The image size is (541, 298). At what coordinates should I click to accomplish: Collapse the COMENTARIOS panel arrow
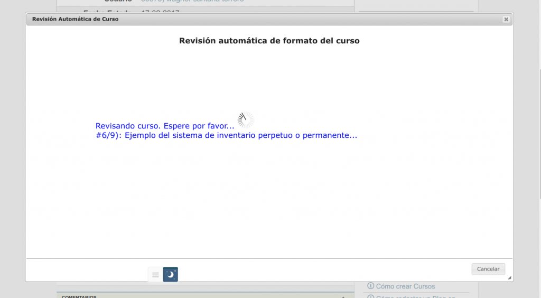344,296
